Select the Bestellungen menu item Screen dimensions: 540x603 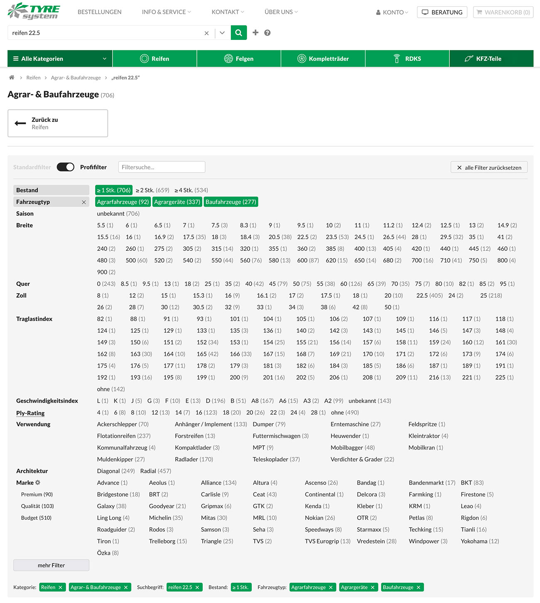point(99,12)
